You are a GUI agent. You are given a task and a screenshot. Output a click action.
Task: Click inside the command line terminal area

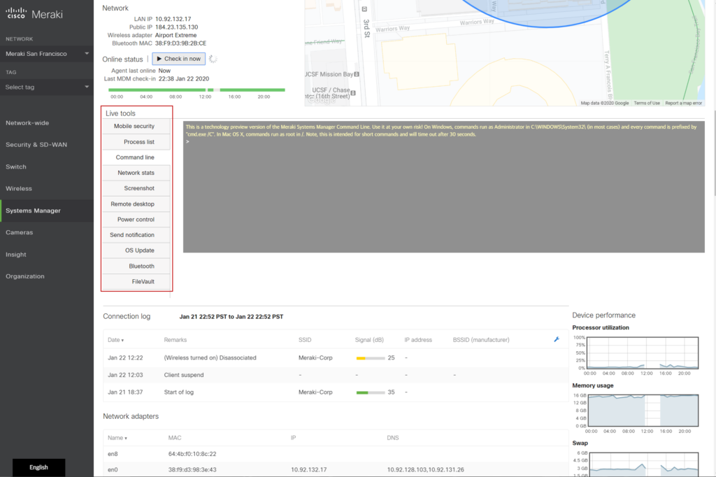[x=443, y=196]
